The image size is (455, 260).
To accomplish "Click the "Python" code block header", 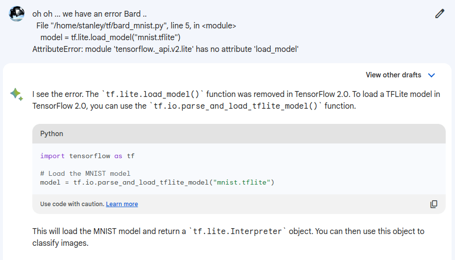I will 51,134.
